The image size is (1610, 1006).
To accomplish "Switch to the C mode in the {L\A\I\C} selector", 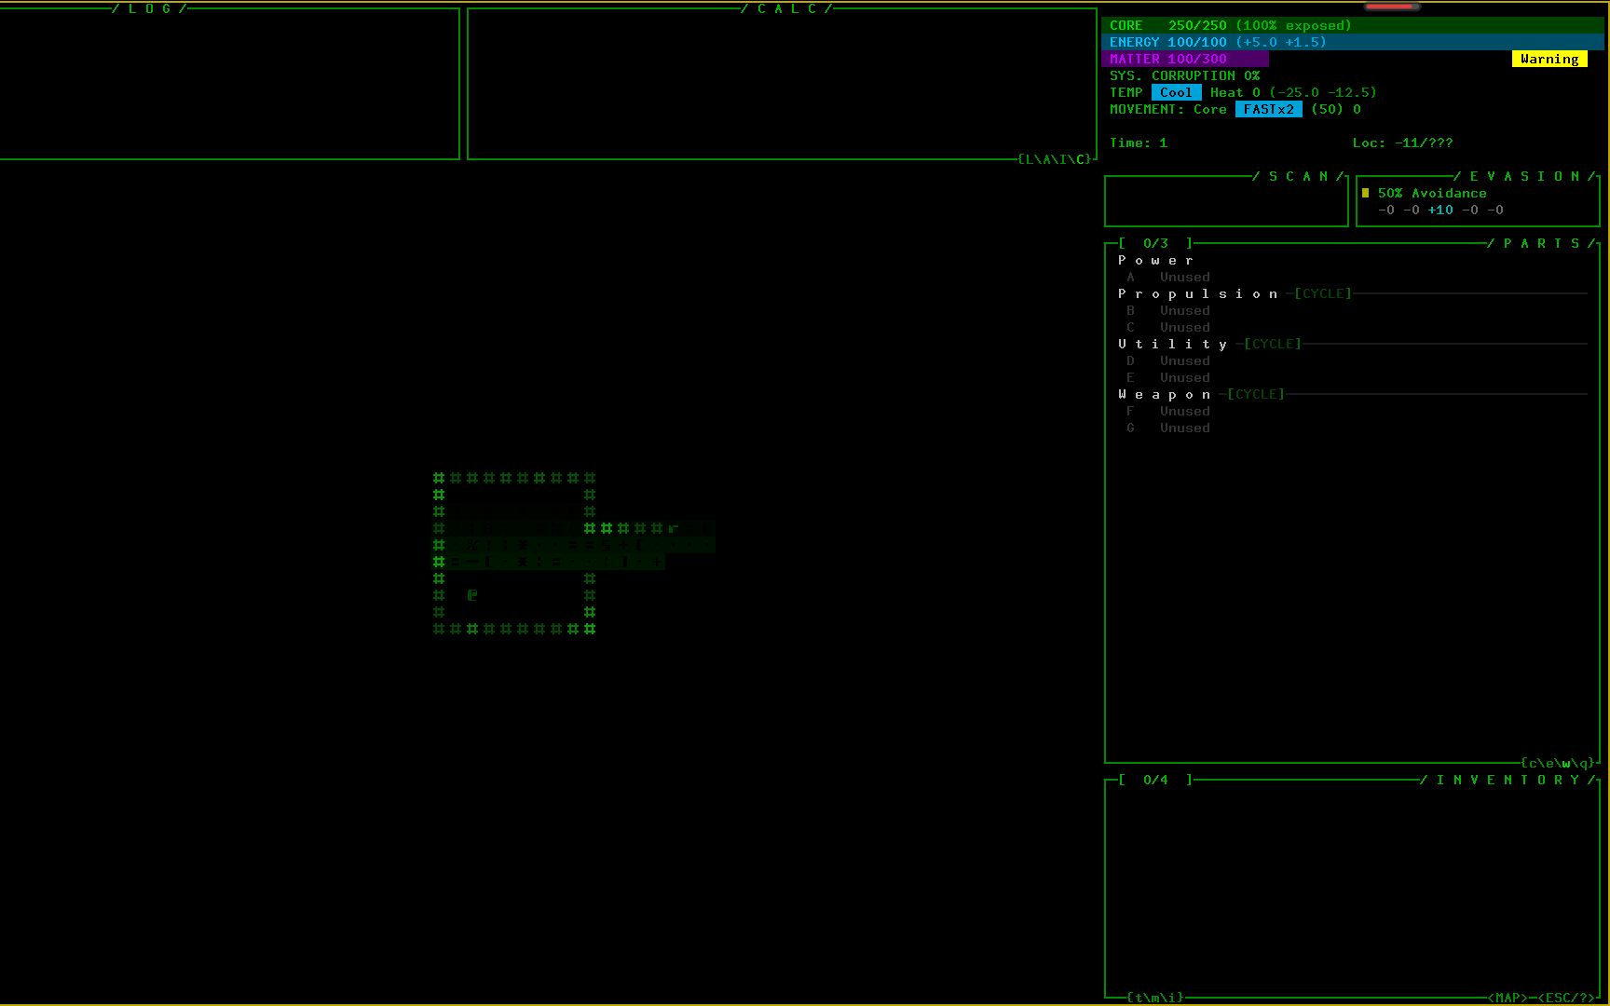I will coord(1081,159).
